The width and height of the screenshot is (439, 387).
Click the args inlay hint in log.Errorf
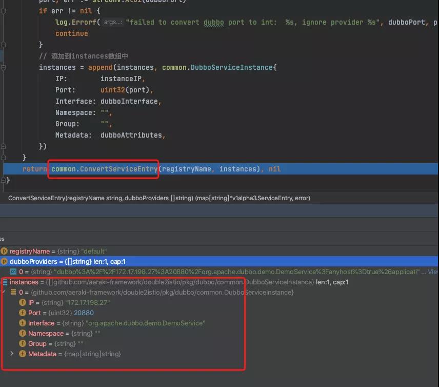pos(113,23)
